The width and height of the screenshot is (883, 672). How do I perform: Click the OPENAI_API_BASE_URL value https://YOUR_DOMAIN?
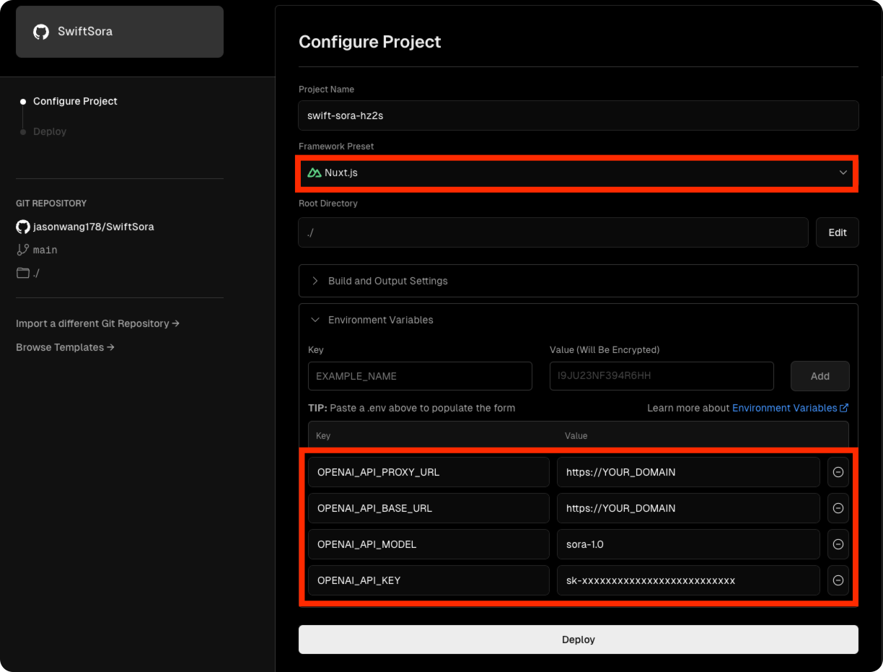(688, 508)
